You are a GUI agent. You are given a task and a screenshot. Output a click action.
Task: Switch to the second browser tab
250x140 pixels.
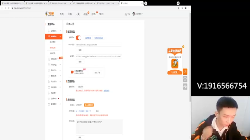(x=36, y=3)
